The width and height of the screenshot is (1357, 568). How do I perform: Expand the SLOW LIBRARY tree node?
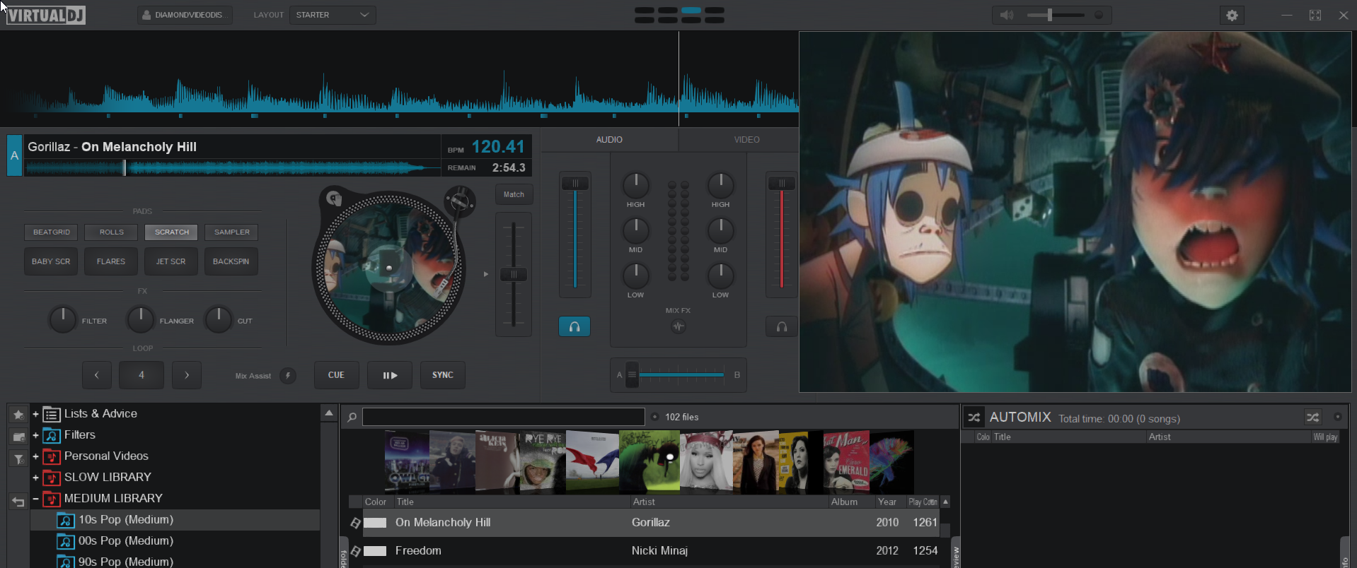[x=35, y=478]
